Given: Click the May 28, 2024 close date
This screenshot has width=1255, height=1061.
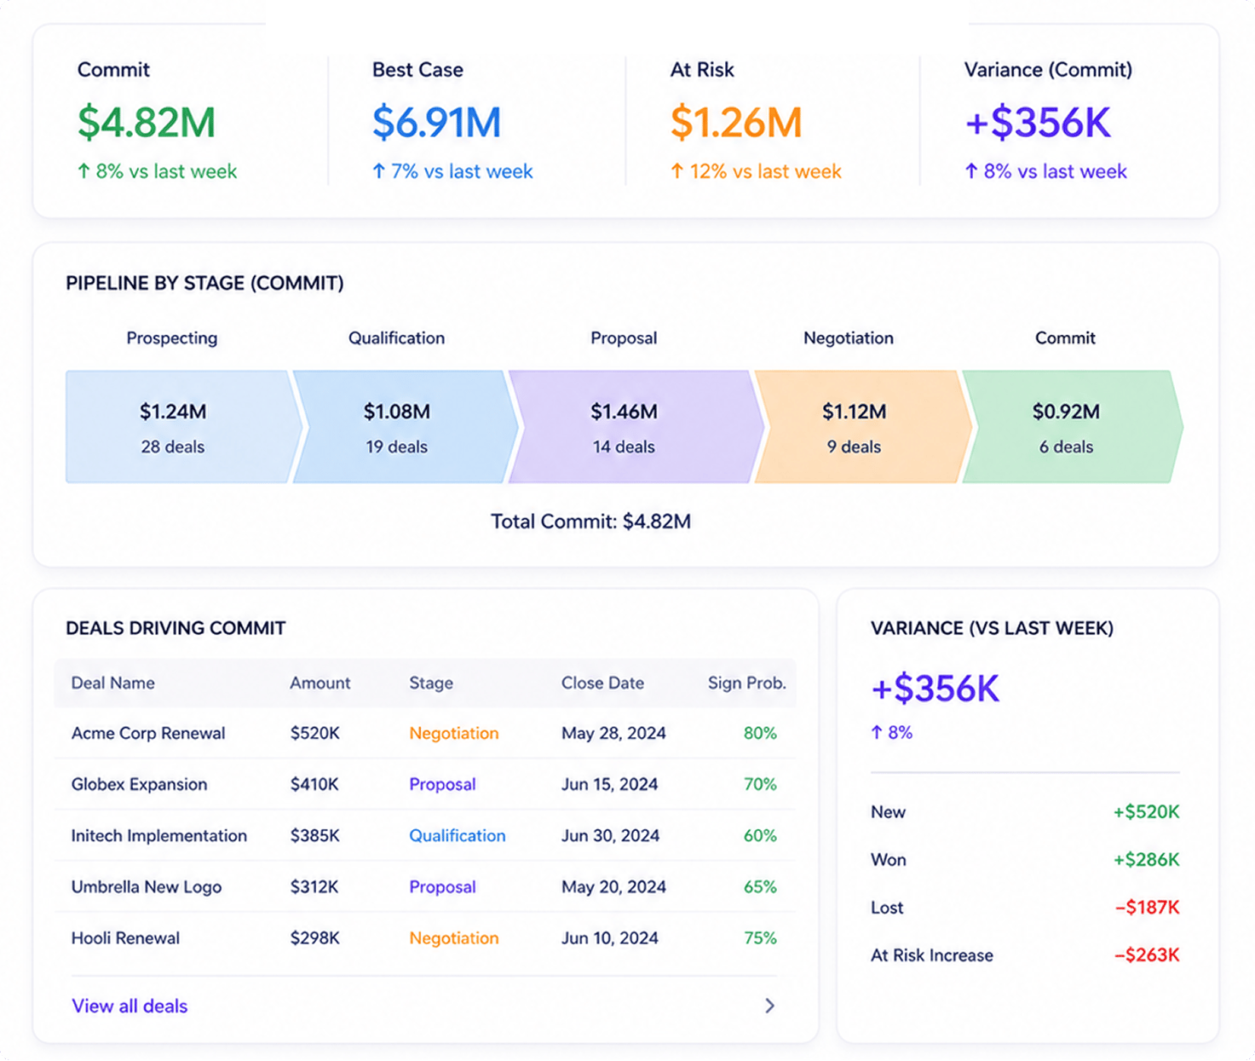Looking at the screenshot, I should 613,733.
